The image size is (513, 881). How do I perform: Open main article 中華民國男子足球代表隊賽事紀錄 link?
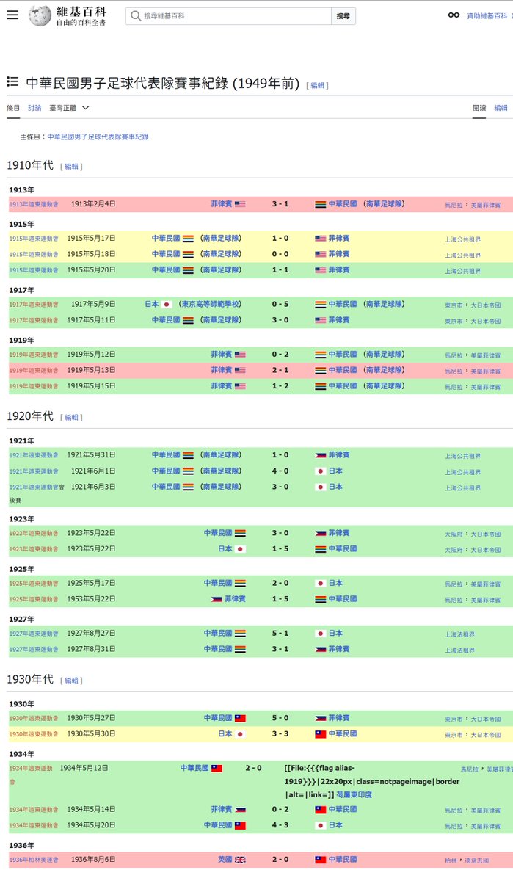tap(98, 137)
